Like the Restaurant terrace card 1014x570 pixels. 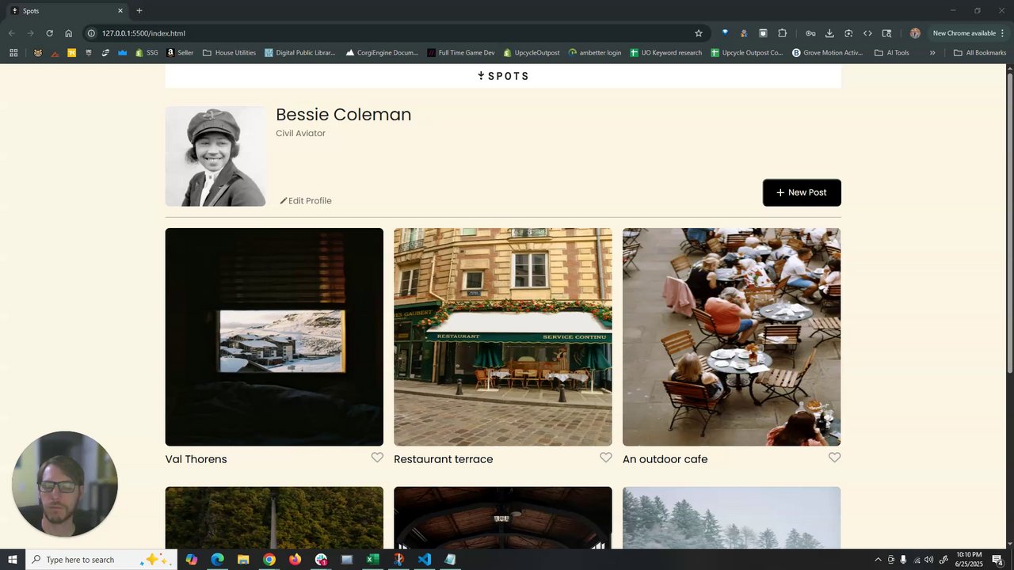click(606, 458)
